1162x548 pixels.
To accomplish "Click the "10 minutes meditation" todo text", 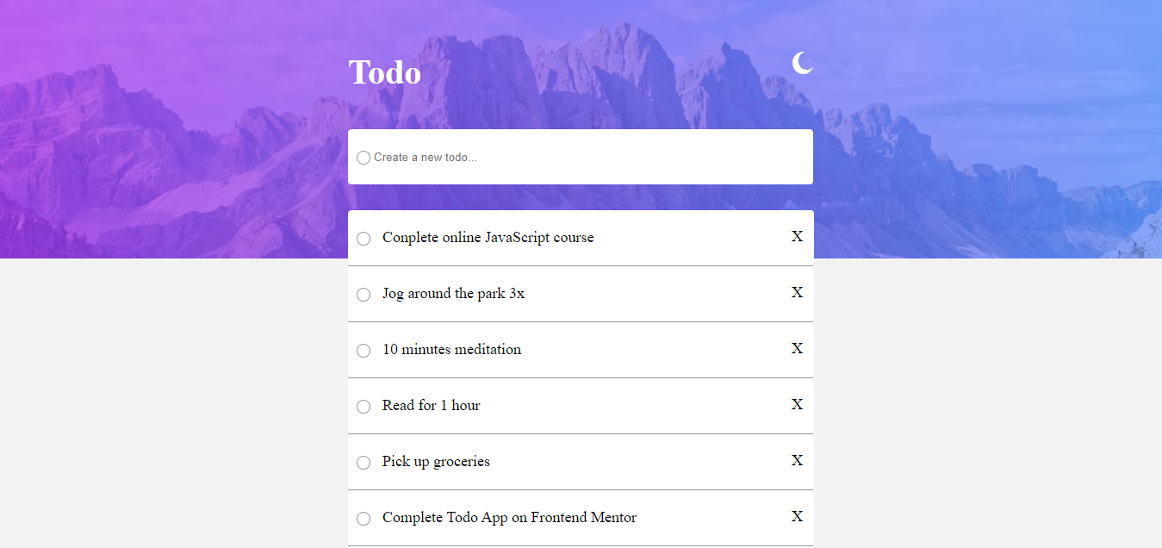I will [451, 350].
